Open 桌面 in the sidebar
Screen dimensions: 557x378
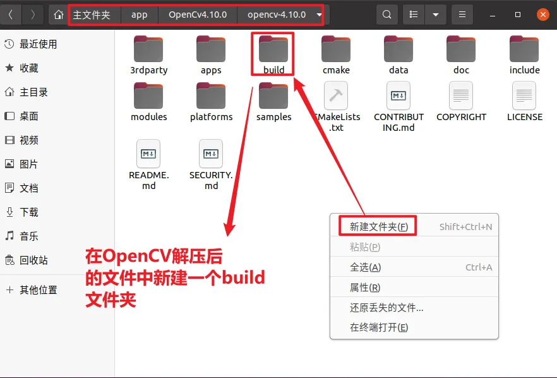point(57,116)
